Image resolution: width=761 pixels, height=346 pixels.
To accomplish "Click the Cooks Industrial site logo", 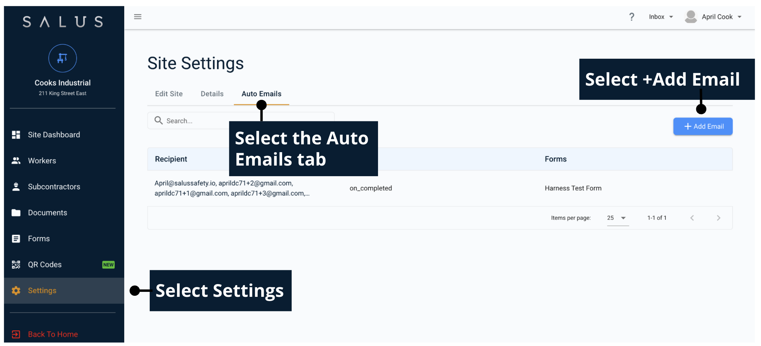I will (63, 58).
